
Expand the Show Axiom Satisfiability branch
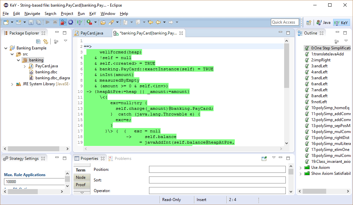coord(300,173)
